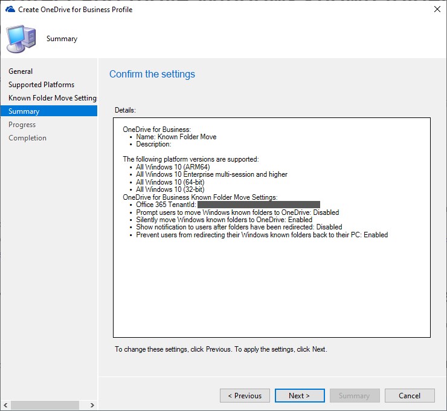Image resolution: width=447 pixels, height=411 pixels.
Task: Go to Supported Platforms step
Action: [x=41, y=85]
